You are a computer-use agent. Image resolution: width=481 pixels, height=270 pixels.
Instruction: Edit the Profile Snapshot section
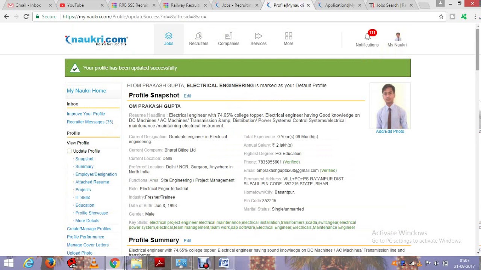click(x=188, y=96)
